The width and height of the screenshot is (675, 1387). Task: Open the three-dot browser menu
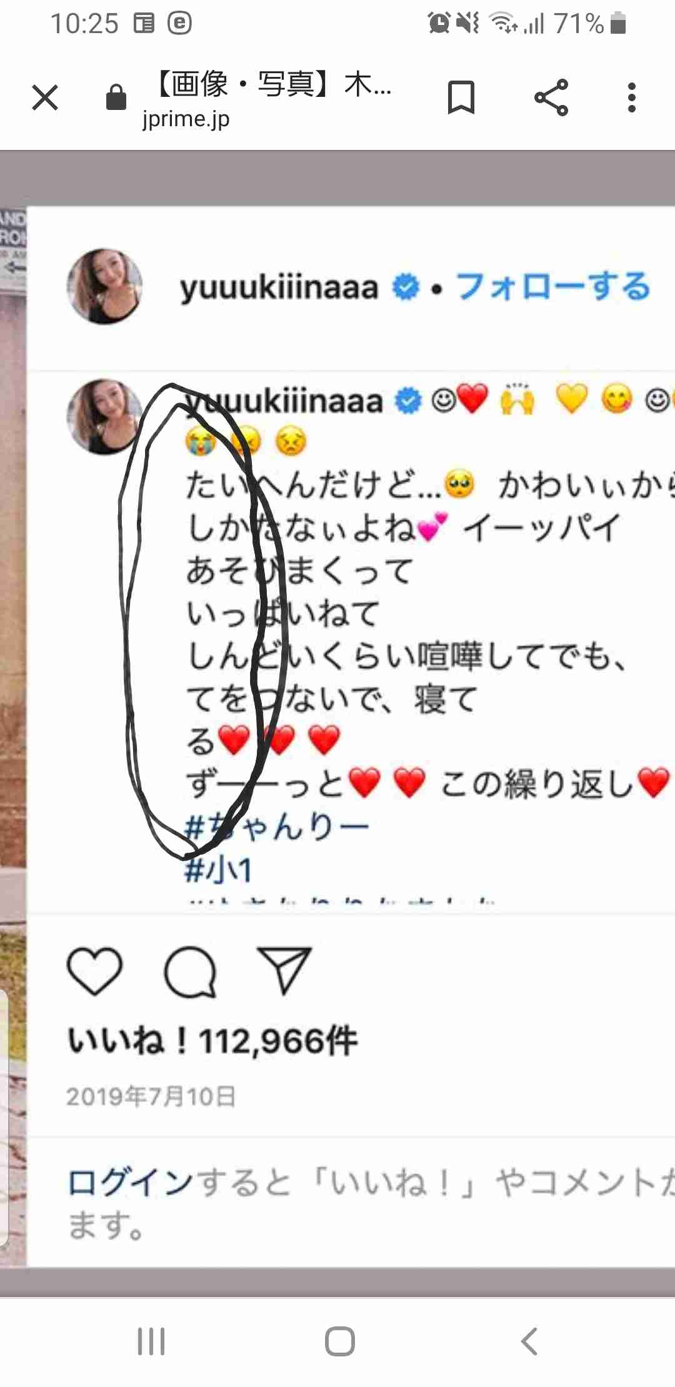632,97
